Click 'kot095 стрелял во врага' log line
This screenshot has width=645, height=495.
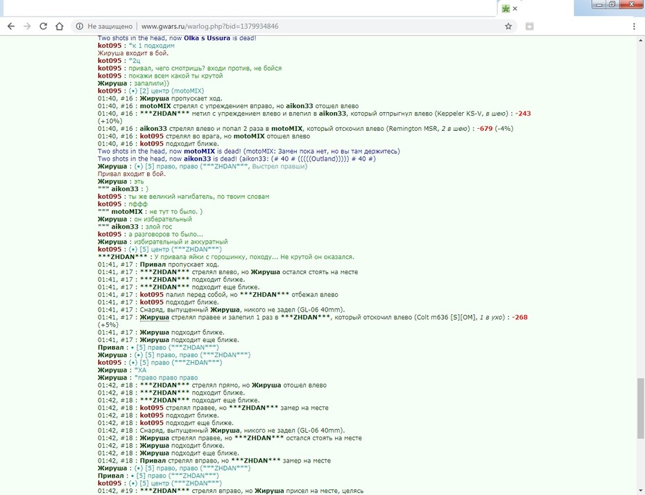(204, 136)
